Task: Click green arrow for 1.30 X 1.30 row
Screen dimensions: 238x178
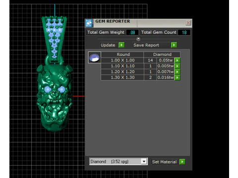Action: [177, 78]
